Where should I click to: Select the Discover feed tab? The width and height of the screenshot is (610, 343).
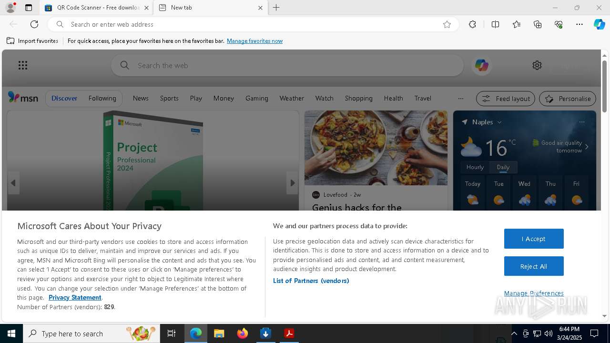click(64, 98)
